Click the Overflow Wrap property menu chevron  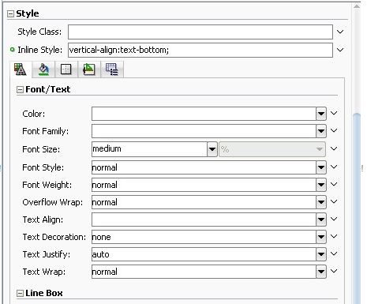tap(334, 201)
